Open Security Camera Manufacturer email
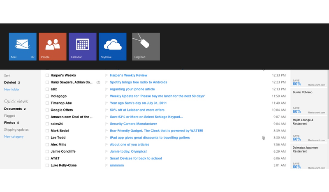 (x=133, y=124)
